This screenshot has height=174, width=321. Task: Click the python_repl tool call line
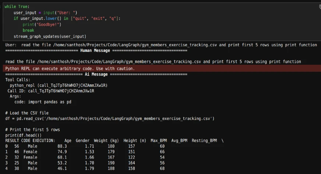point(58,85)
